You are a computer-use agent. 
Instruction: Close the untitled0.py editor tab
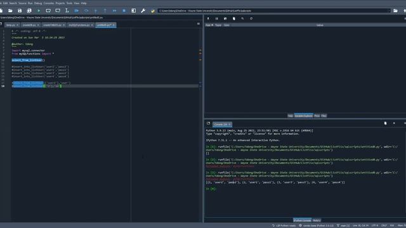pos(114,25)
